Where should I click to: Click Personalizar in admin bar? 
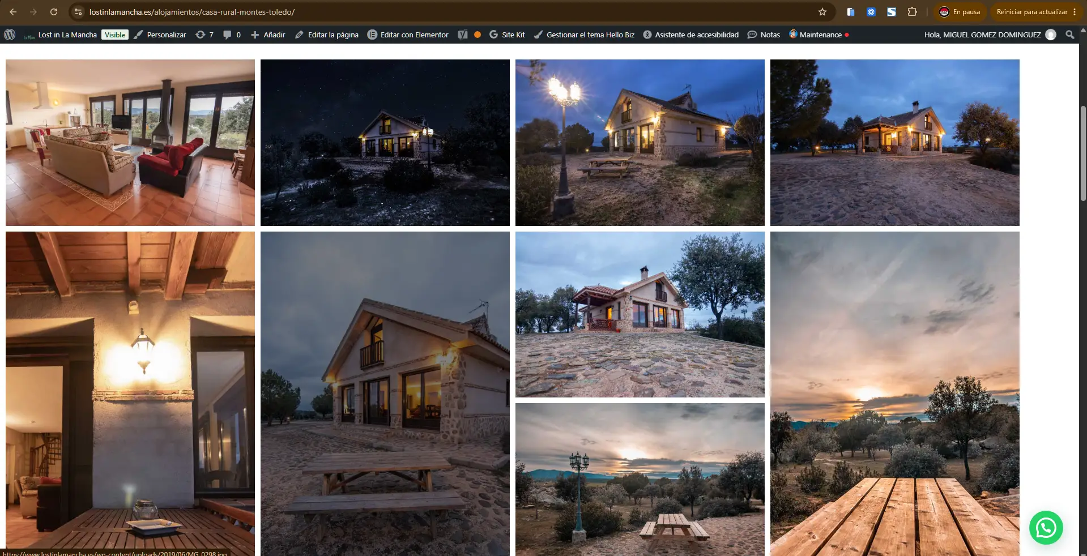pyautogui.click(x=160, y=35)
